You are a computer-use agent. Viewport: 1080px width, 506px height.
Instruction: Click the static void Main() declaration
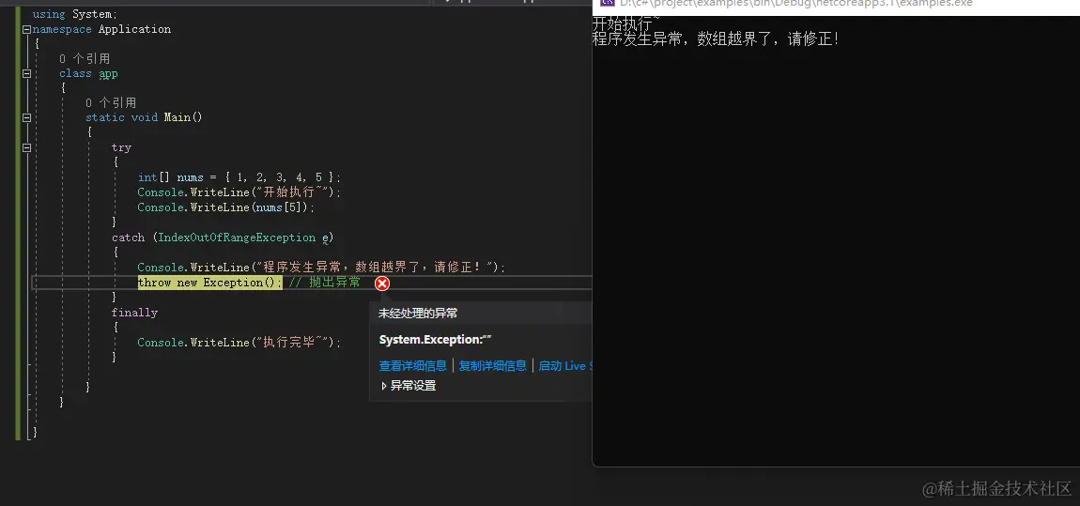144,117
